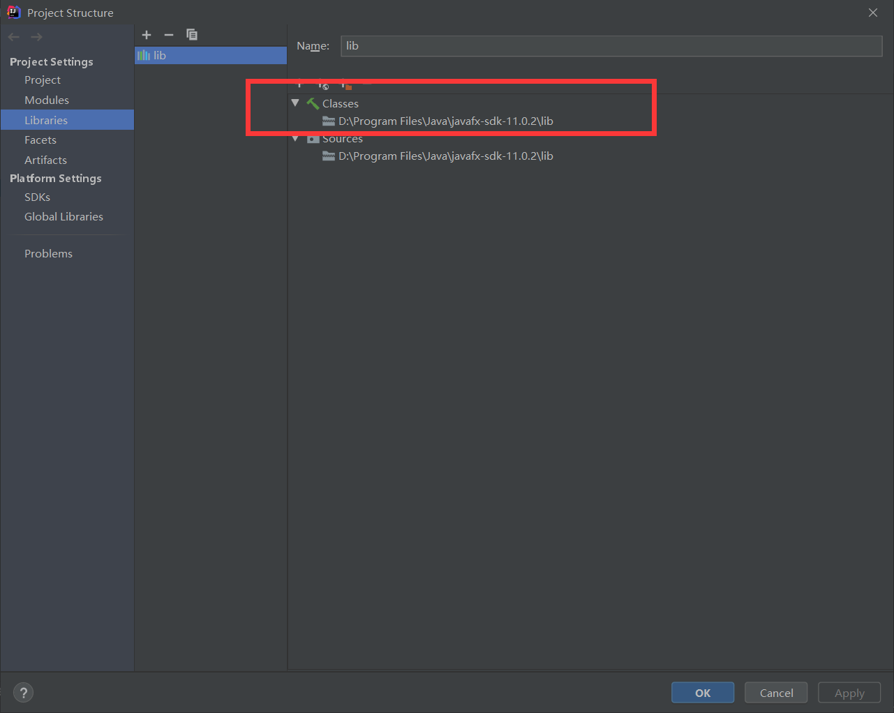Click the Project Settings heading
Viewport: 894px width, 713px height.
[52, 61]
